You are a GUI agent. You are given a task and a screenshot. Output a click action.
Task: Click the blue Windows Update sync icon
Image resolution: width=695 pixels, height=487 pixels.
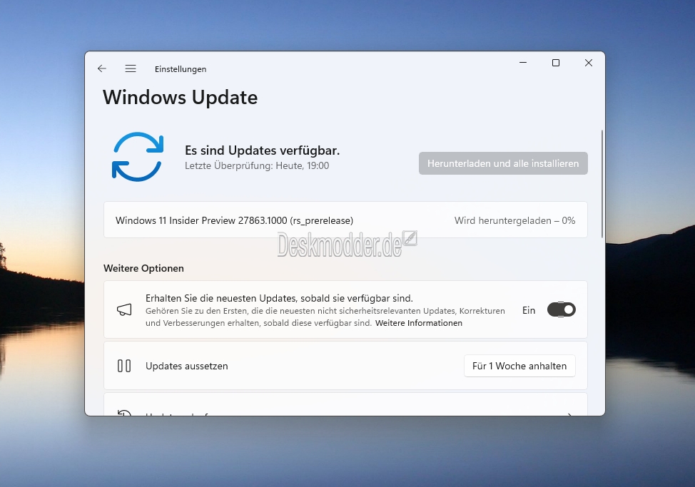coord(138,157)
